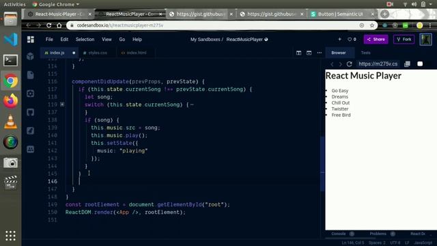Open the Configuration Files icon in sidebar
This screenshot has height=246, width=437.
pyautogui.click(x=30, y=94)
